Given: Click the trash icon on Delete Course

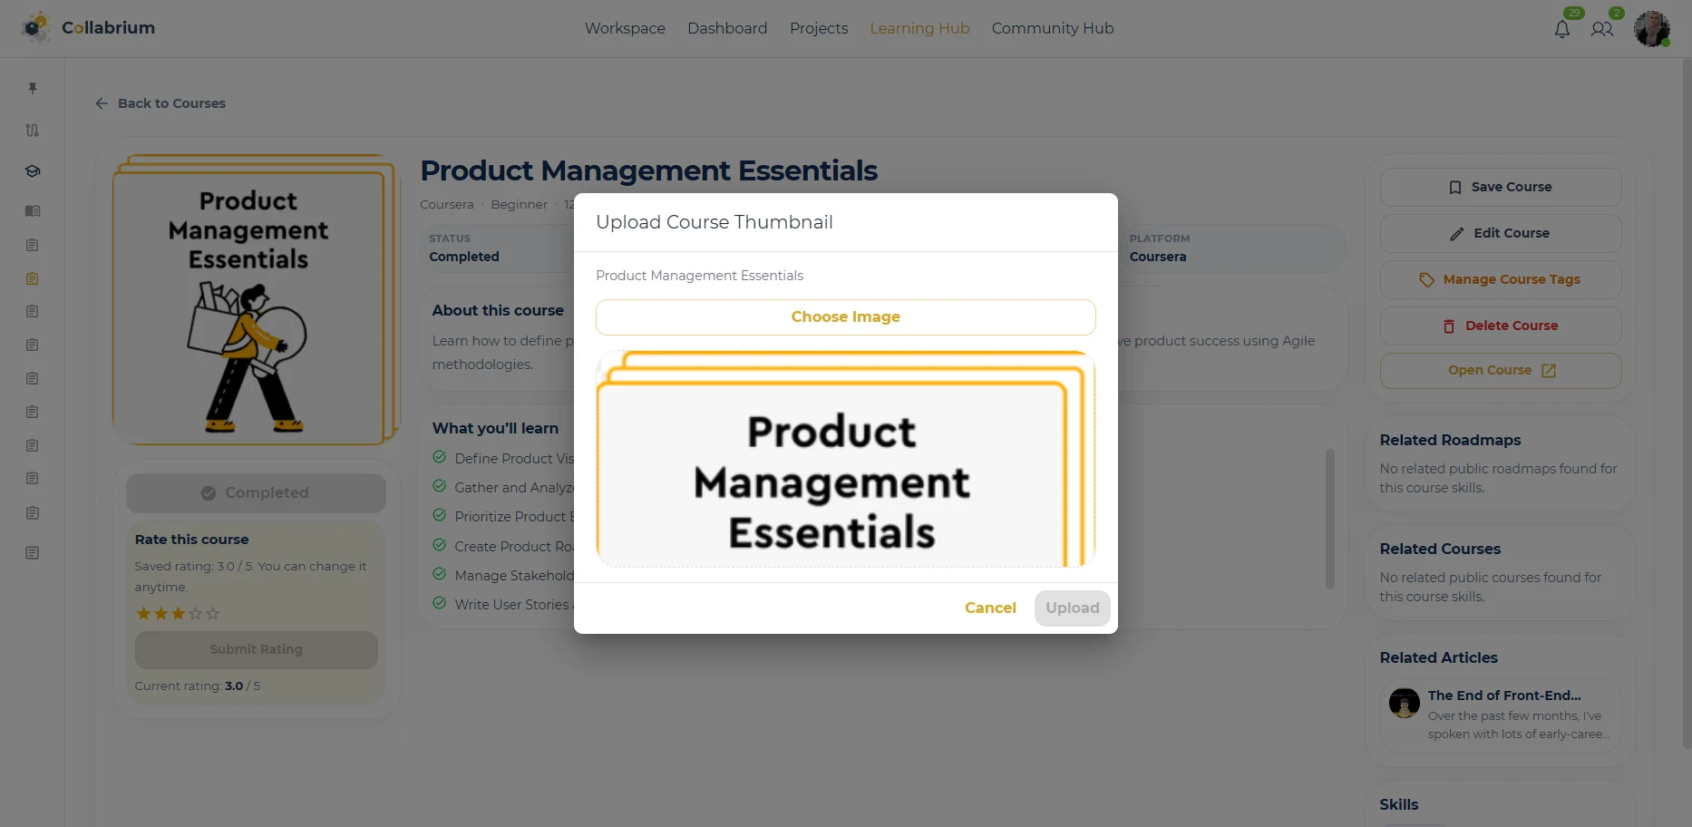Looking at the screenshot, I should pyautogui.click(x=1449, y=326).
